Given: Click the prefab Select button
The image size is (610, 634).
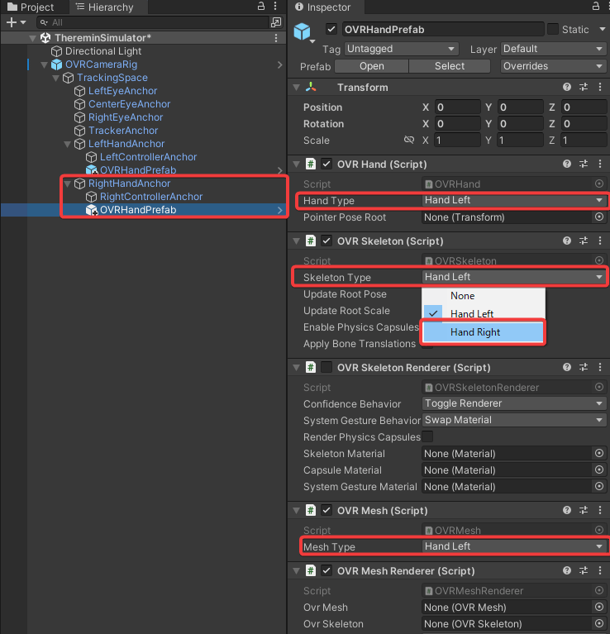Looking at the screenshot, I should point(450,66).
